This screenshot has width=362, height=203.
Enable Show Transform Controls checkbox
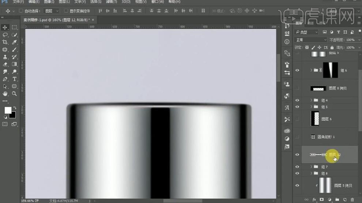(x=66, y=11)
